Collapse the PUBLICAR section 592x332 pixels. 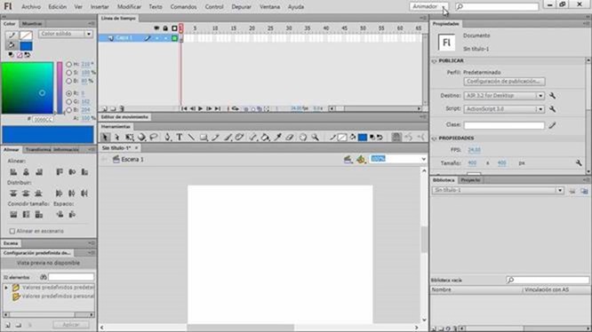434,61
